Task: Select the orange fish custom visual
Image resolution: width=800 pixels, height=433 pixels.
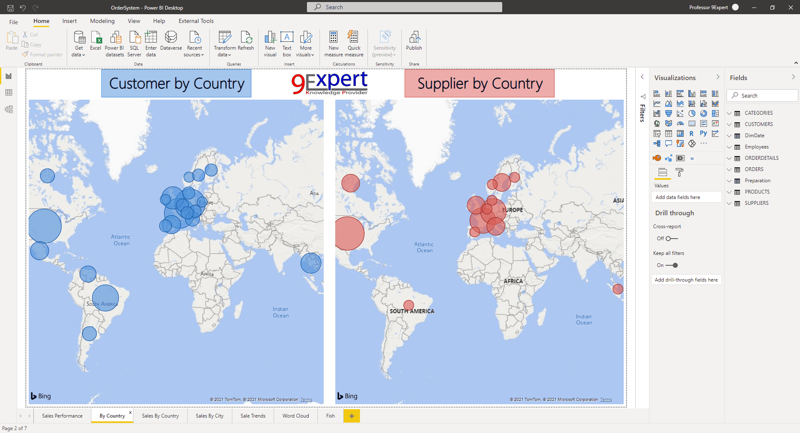Action: (x=657, y=158)
